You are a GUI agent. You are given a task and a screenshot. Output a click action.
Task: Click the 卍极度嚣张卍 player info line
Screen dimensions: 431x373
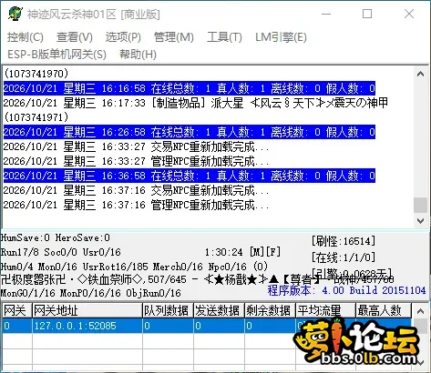[198, 279]
